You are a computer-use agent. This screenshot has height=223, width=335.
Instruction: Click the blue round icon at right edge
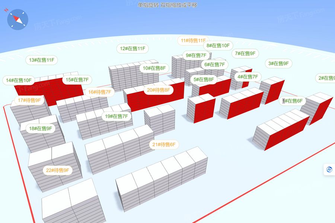pyautogui.click(x=329, y=169)
